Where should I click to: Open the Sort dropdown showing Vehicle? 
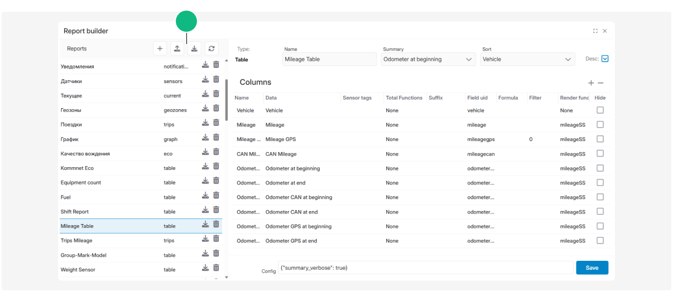point(527,59)
